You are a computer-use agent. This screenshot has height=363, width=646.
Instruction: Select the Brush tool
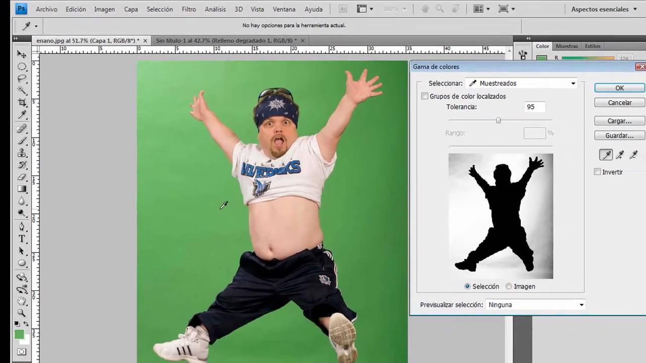22,140
